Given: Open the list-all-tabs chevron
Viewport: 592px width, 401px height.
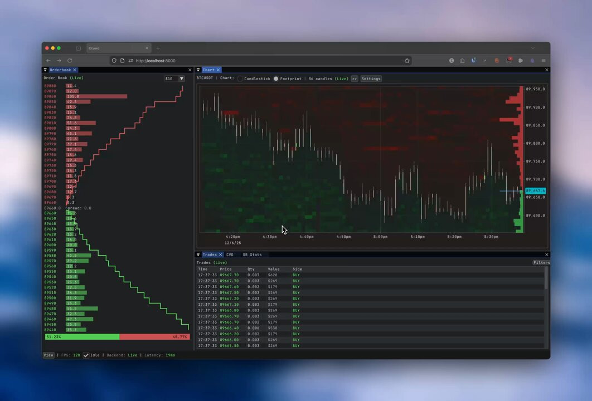Looking at the screenshot, I should pyautogui.click(x=533, y=48).
